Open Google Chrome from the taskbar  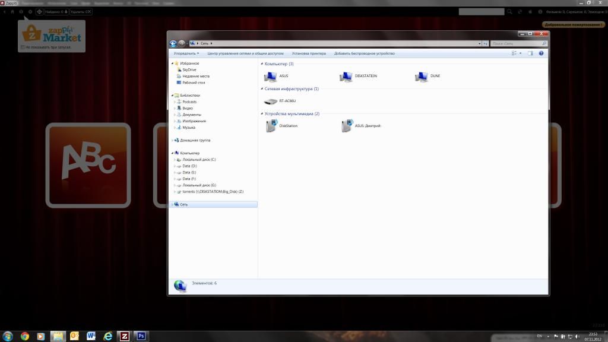[x=25, y=336]
